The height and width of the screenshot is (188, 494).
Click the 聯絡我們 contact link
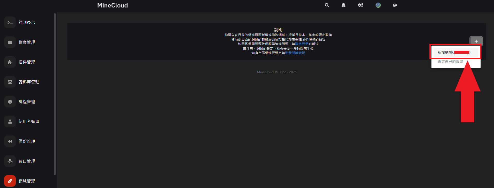click(302, 44)
